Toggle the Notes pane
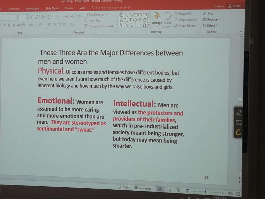The height and width of the screenshot is (199, 265). [x=124, y=187]
